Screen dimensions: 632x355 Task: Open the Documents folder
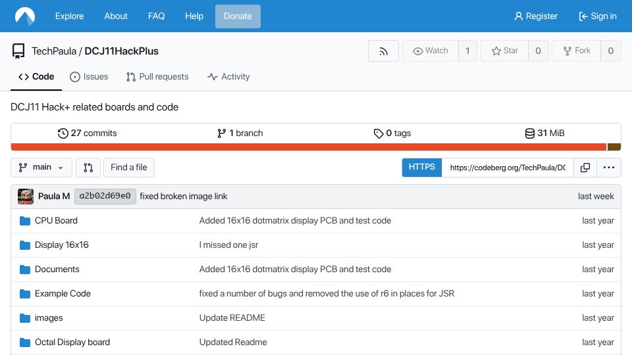[57, 270]
